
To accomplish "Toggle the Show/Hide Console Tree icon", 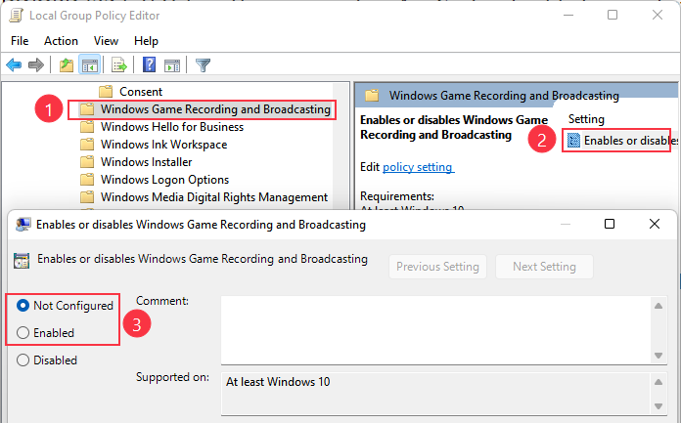I will click(x=89, y=65).
